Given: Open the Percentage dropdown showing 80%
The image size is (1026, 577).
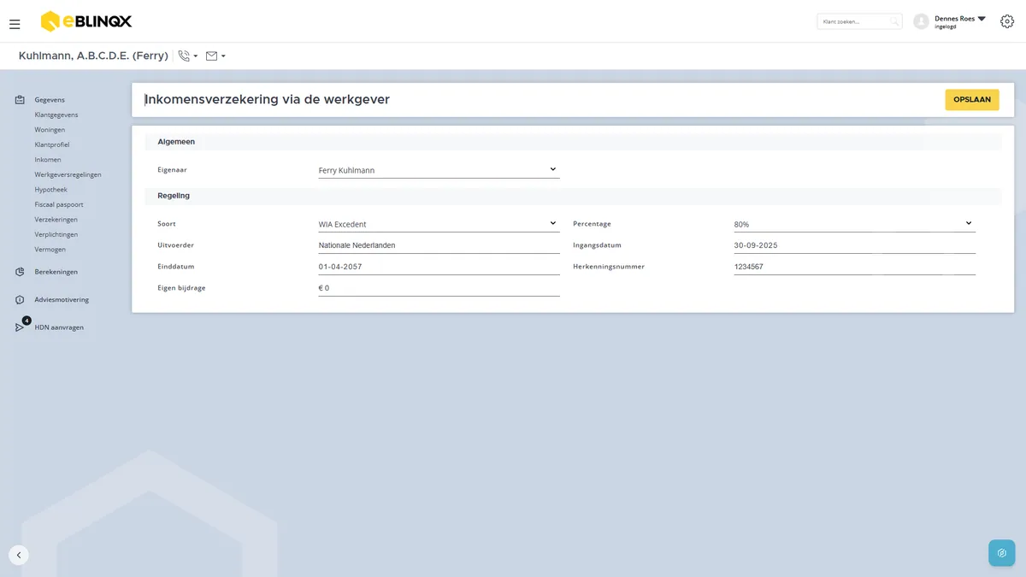Looking at the screenshot, I should click(x=854, y=224).
